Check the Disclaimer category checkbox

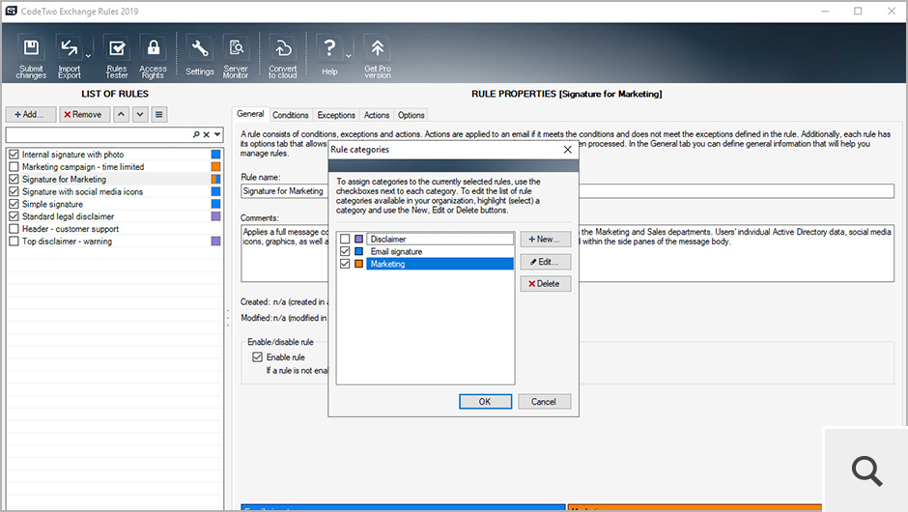[345, 239]
